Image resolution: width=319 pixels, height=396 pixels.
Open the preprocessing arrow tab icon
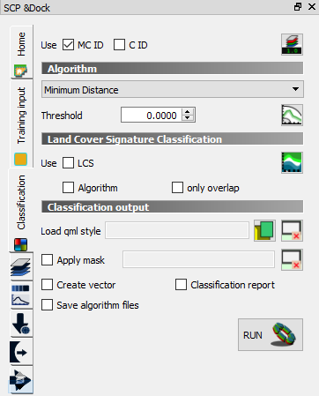pyautogui.click(x=20, y=352)
